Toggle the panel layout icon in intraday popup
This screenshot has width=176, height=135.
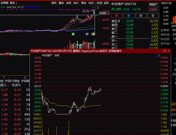pyautogui.click(x=158, y=55)
